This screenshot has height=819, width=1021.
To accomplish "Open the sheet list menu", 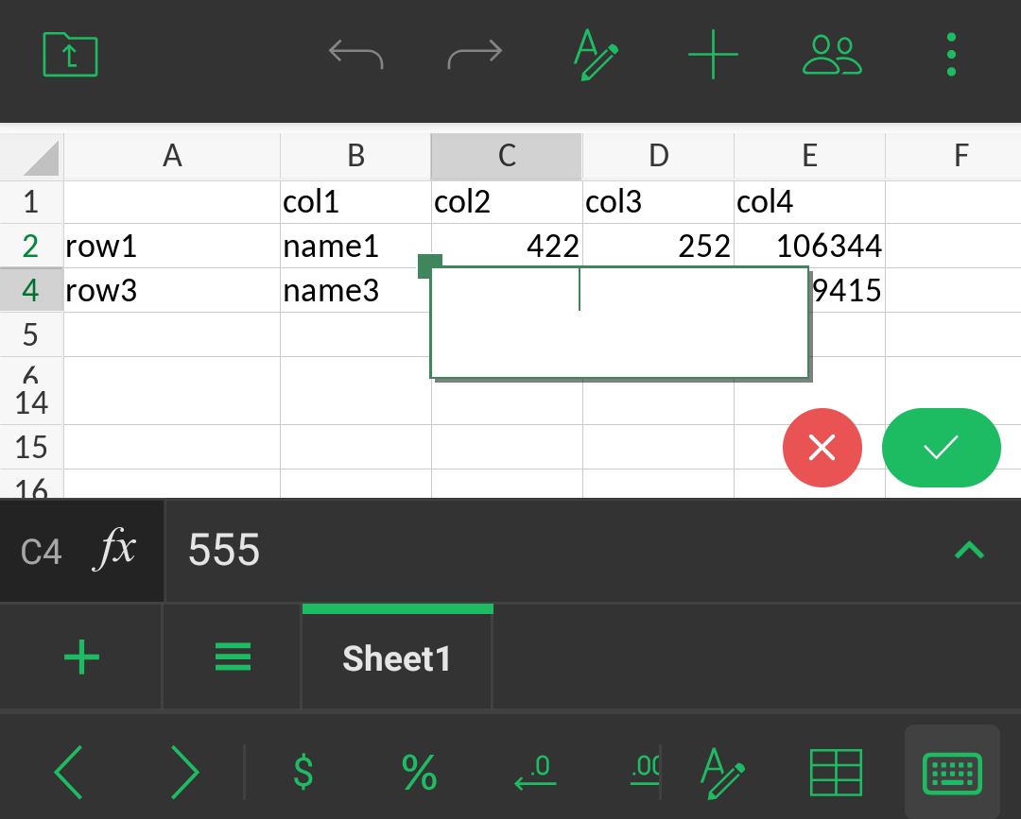I will click(x=233, y=657).
